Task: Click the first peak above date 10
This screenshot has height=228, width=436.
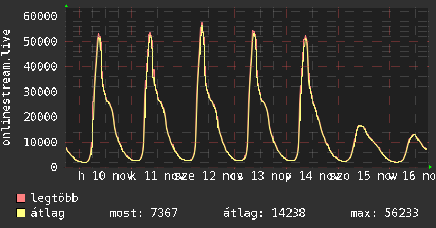Action: 98,34
